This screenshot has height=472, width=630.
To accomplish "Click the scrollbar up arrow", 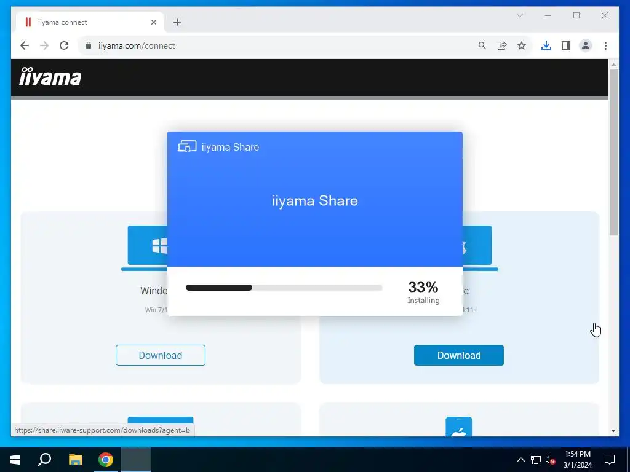I will click(x=613, y=64).
